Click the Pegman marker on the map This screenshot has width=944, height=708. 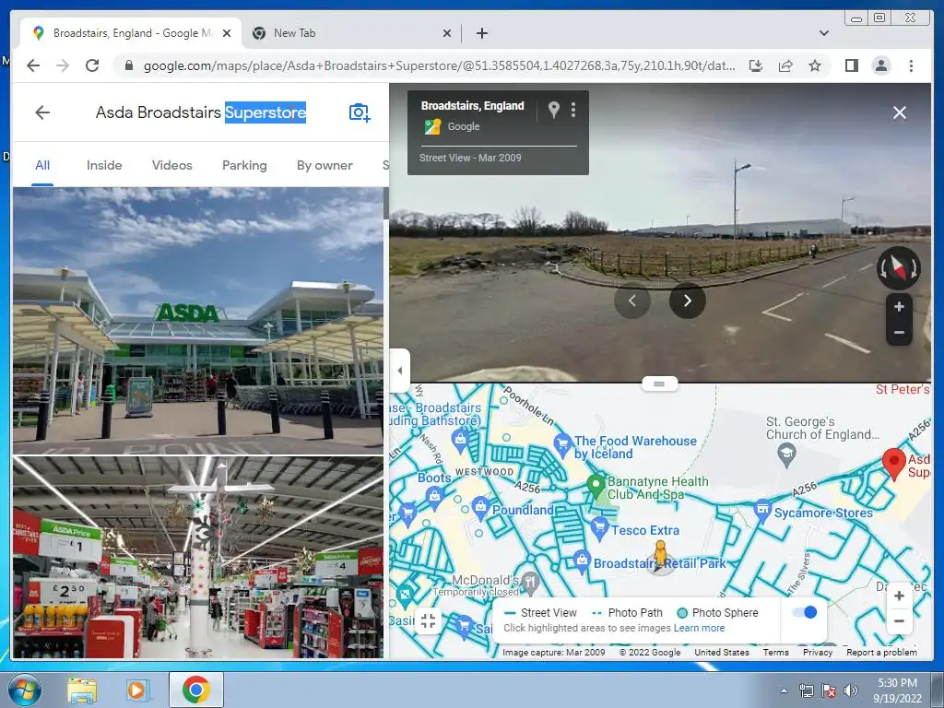(660, 554)
